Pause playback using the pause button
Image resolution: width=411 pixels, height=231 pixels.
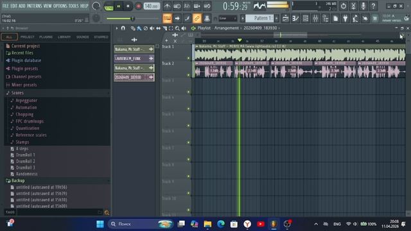tap(119, 6)
